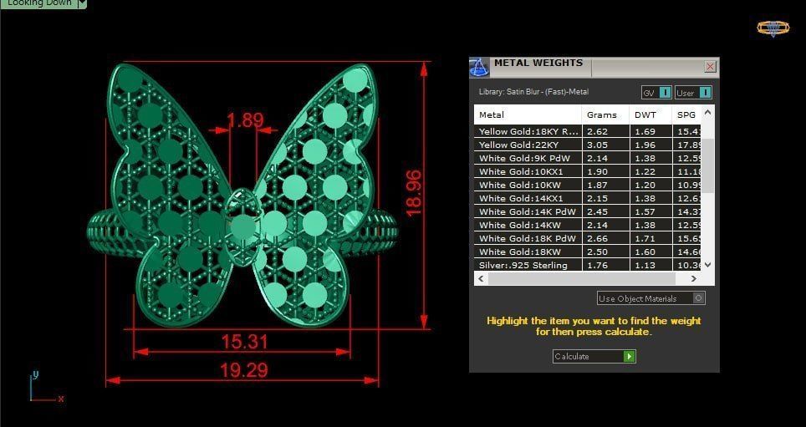Select the 1.89 dimension text

245,121
